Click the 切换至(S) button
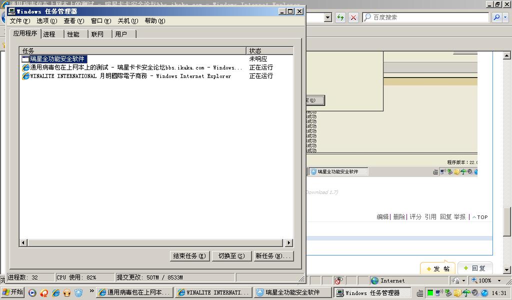 point(231,256)
